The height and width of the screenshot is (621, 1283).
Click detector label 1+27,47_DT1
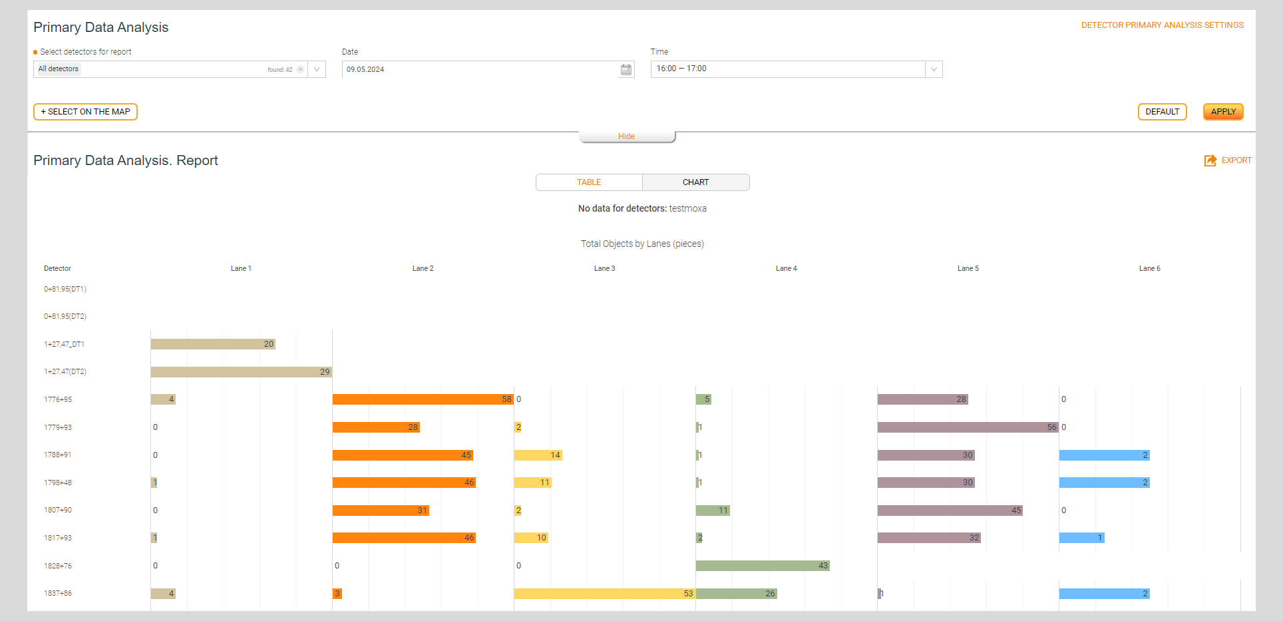click(x=64, y=344)
